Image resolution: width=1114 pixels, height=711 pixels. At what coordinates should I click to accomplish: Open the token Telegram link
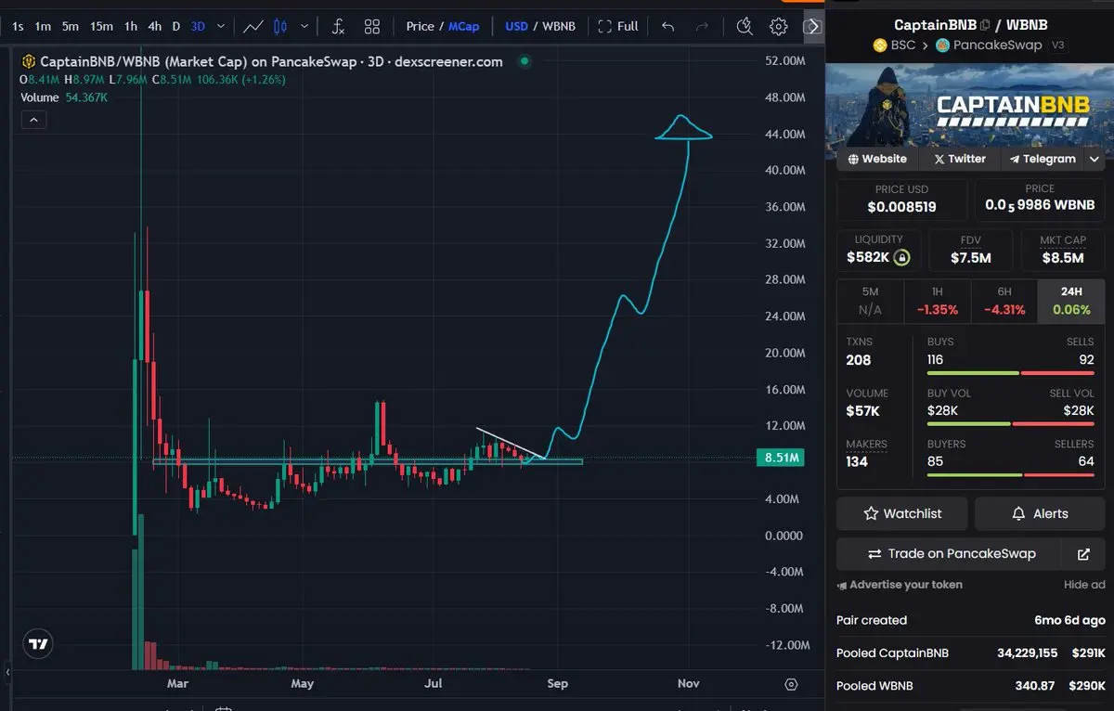pyautogui.click(x=1043, y=159)
